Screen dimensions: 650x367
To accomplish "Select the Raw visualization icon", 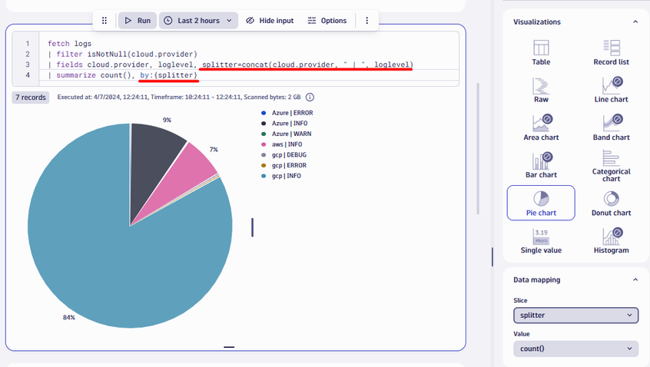I will [541, 90].
